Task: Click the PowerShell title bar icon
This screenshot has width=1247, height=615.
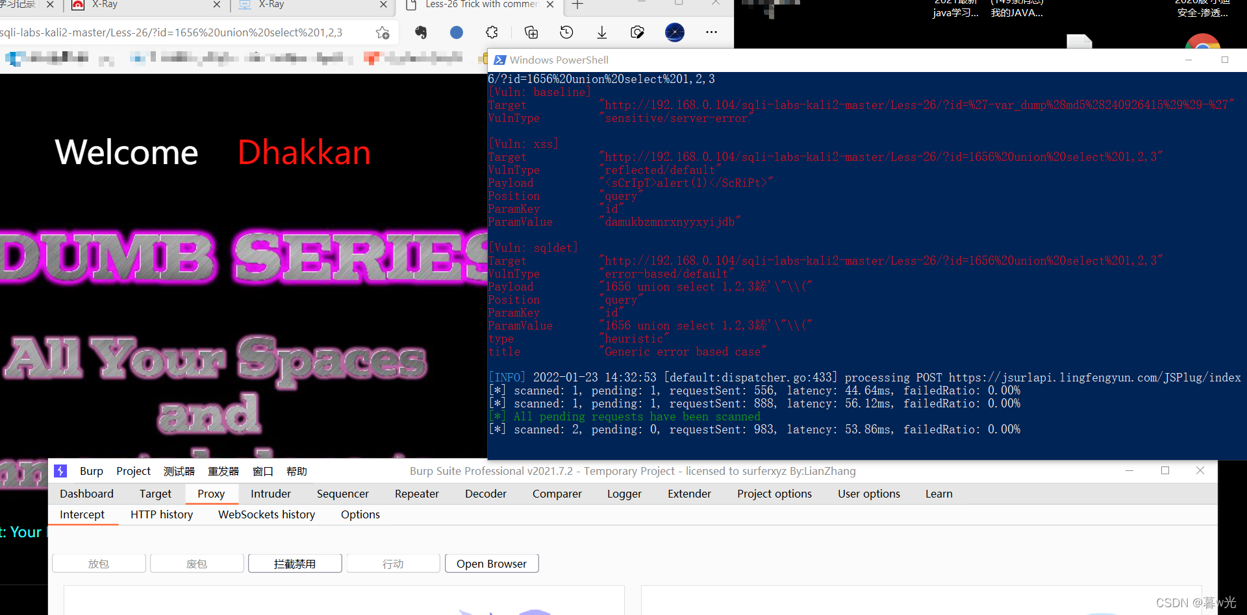Action: pos(500,60)
